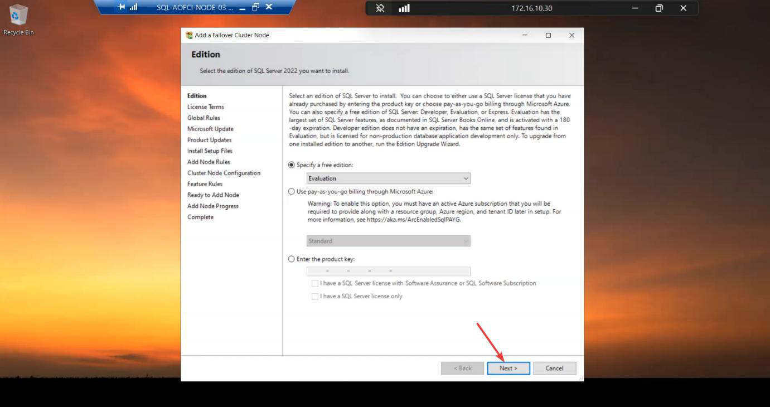The image size is (770, 407).
Task: Close the SQL-AOFCI-NODE-03 remote session
Action: [269, 7]
